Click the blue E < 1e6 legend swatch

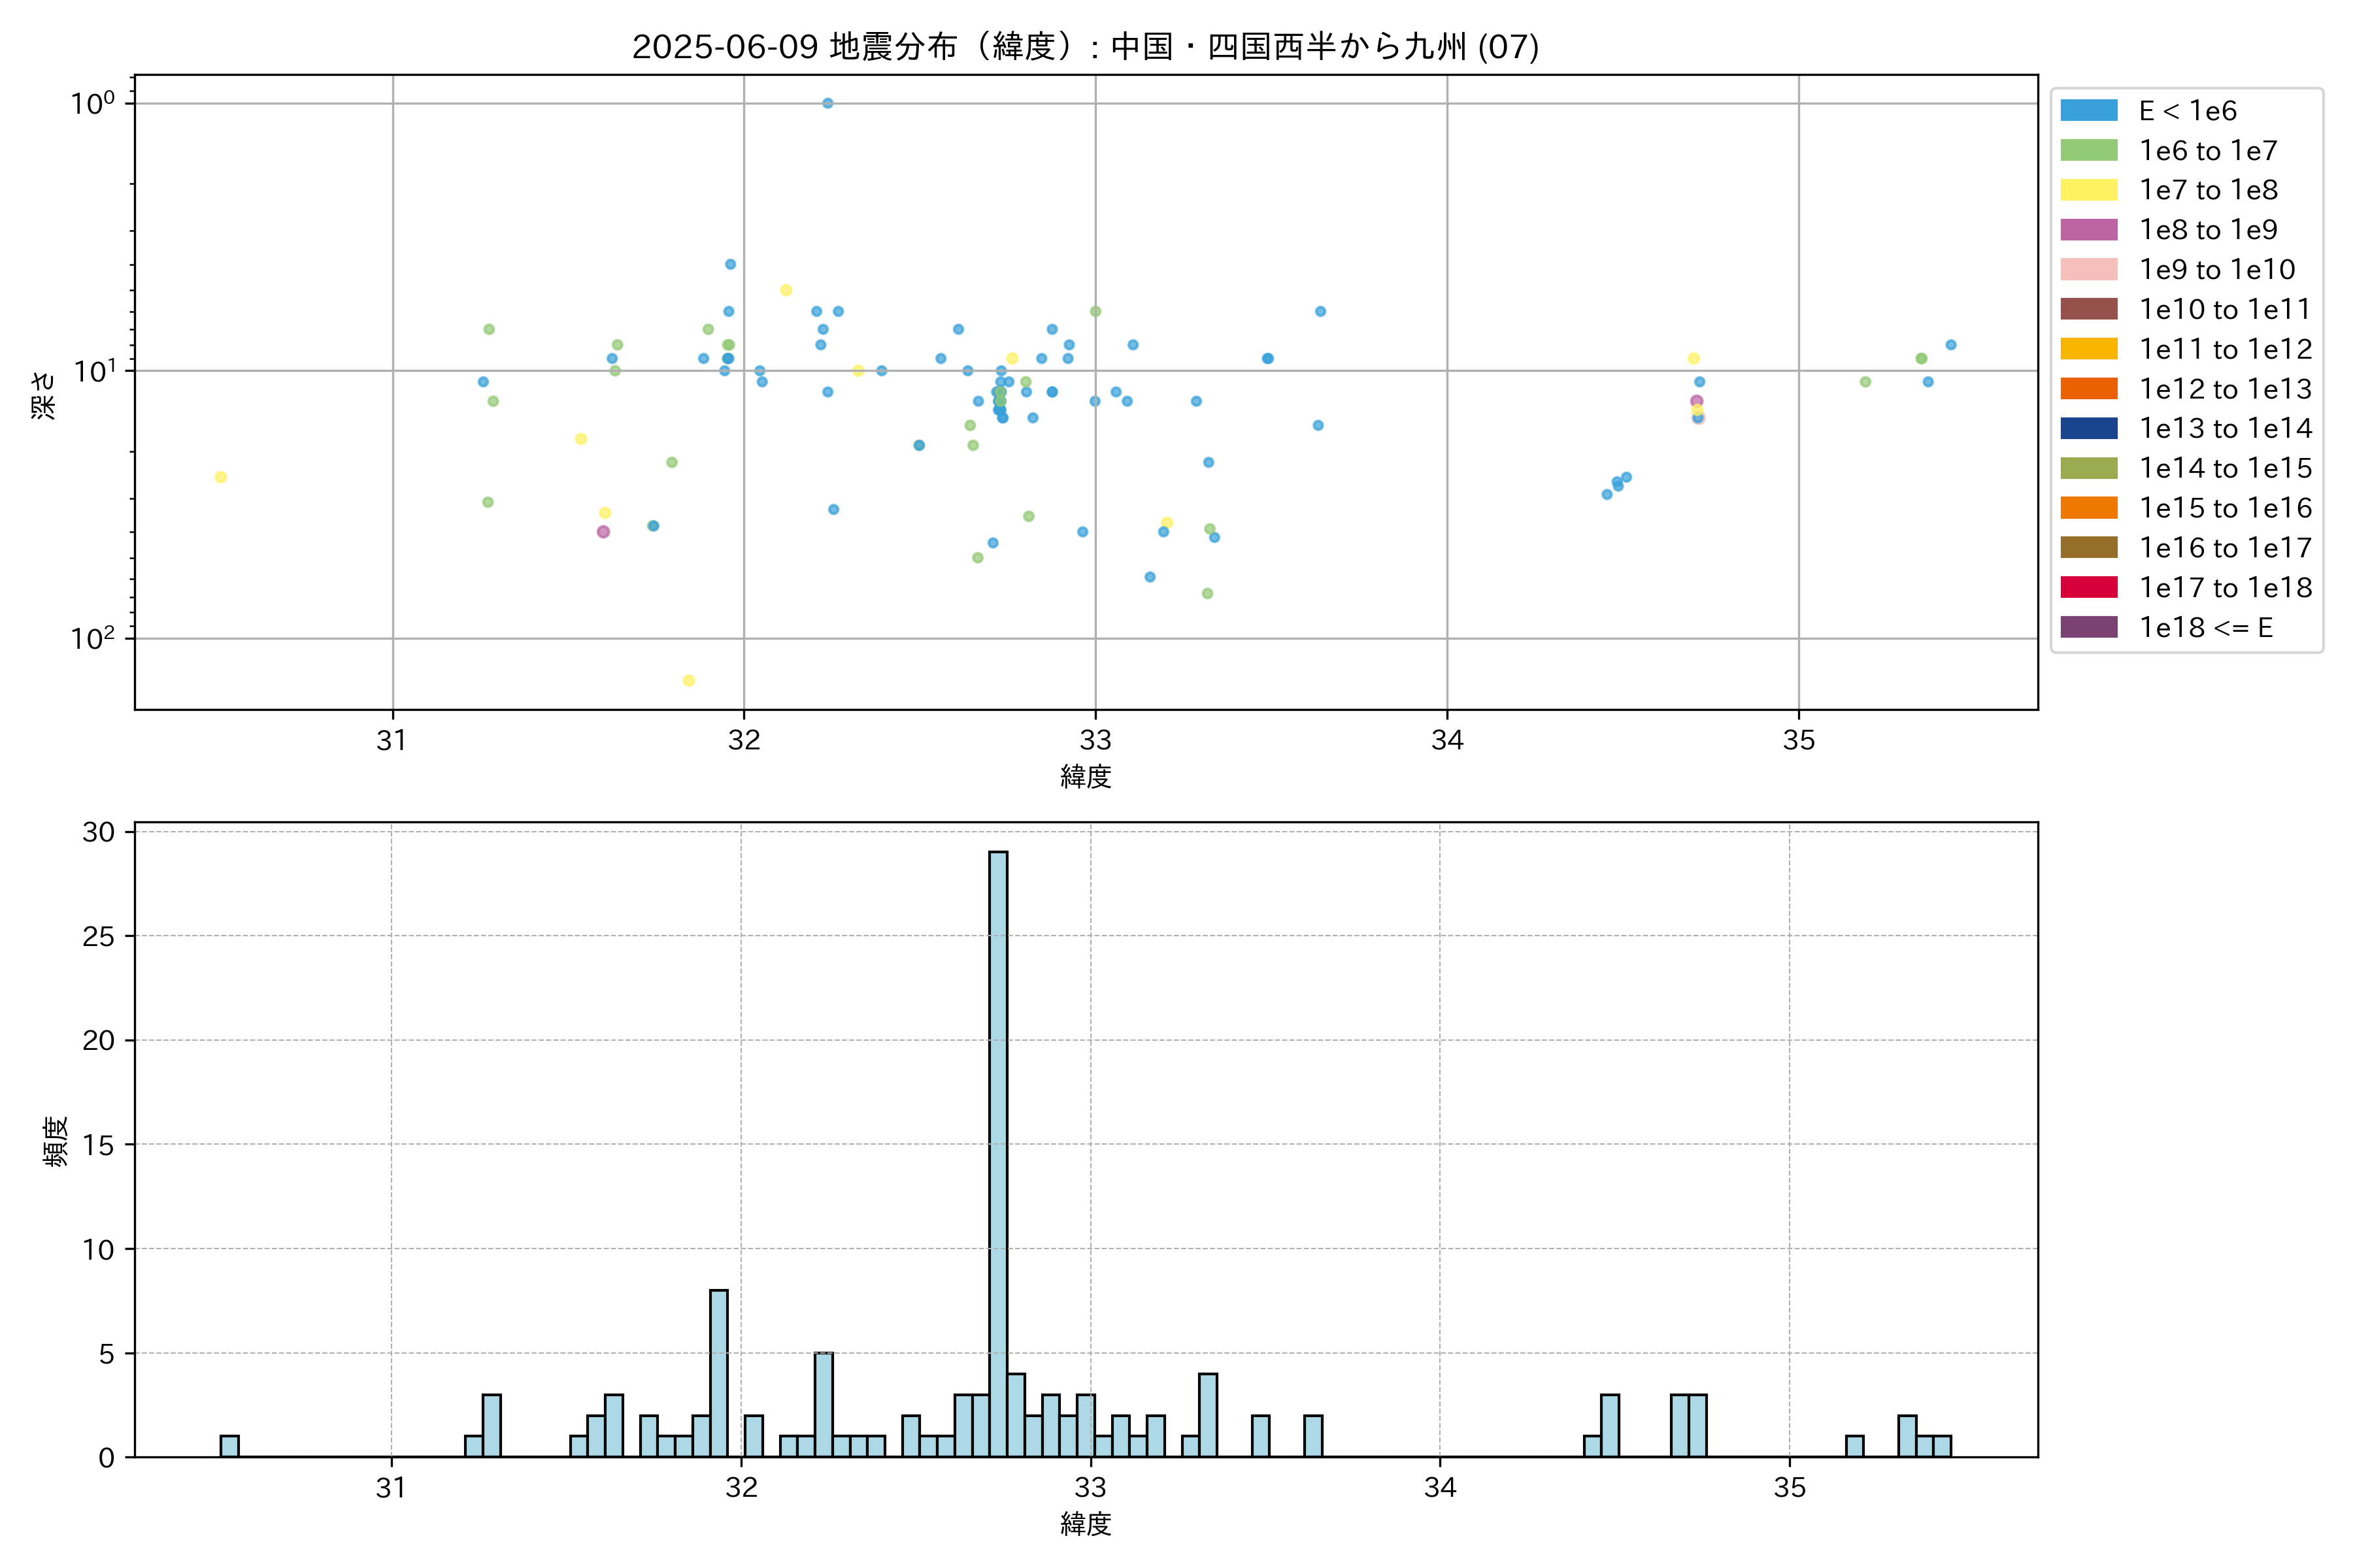2088,111
